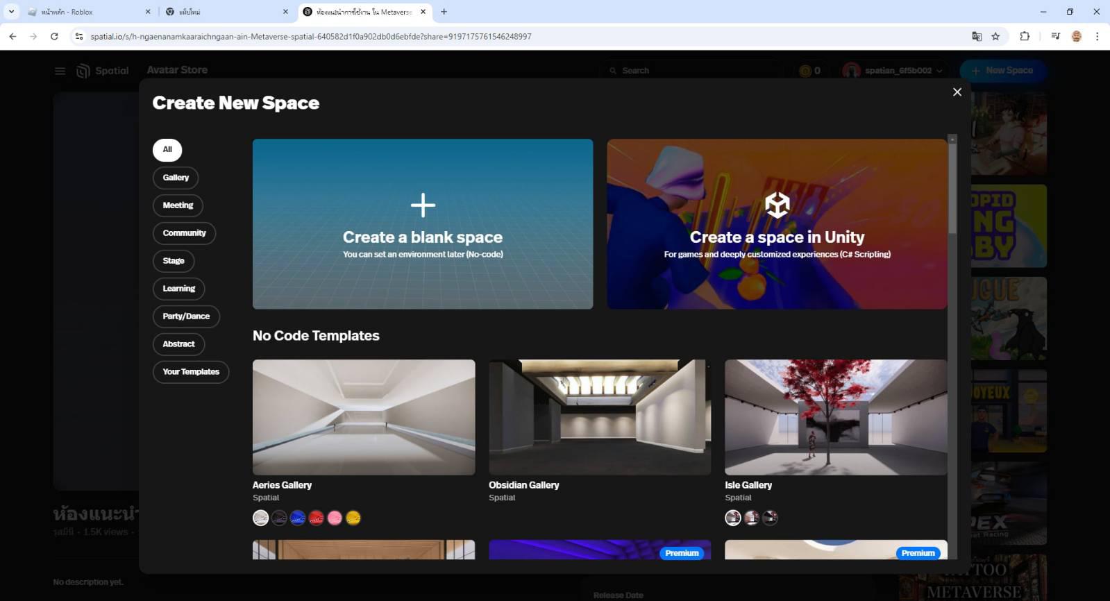Select the Obsidian Gallery template thumbnail
Image resolution: width=1110 pixels, height=601 pixels.
point(600,417)
